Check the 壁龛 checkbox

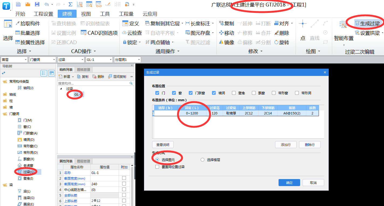click(234, 93)
